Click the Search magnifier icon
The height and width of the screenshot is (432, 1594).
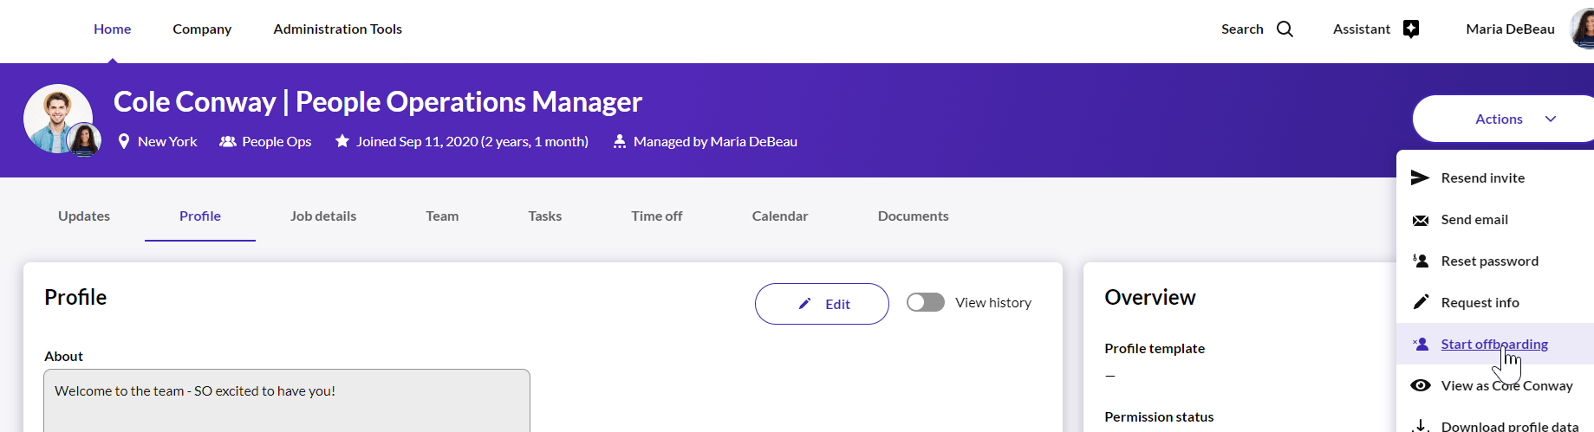(x=1285, y=29)
